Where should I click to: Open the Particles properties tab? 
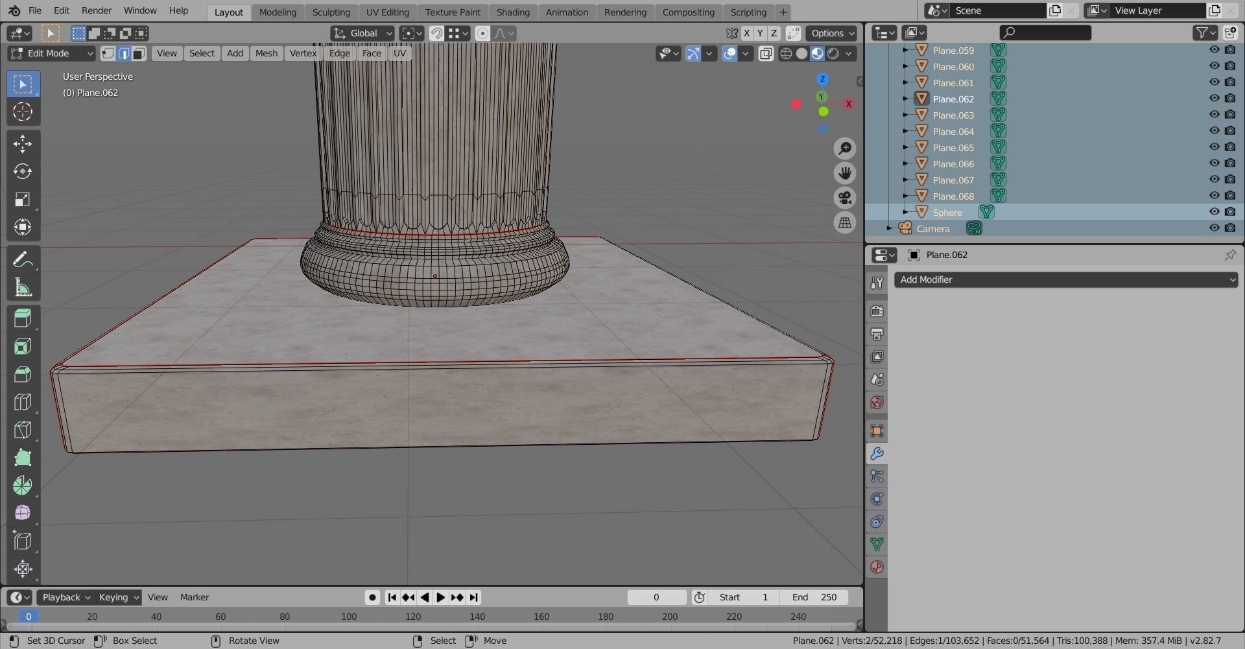coord(877,477)
